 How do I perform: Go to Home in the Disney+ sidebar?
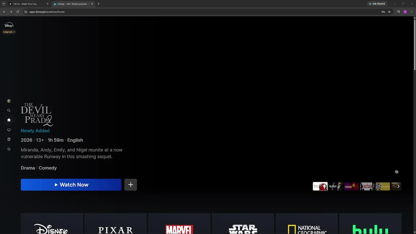coord(9,120)
